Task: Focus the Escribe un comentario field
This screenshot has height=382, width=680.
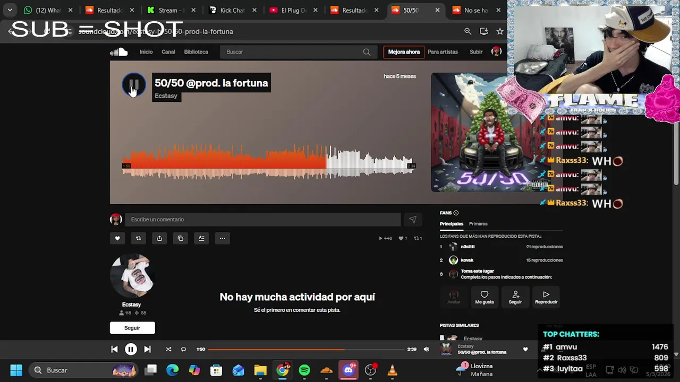Action: pos(262,220)
